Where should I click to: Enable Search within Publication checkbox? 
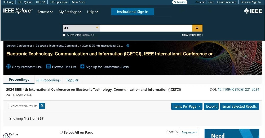[x=64, y=35]
